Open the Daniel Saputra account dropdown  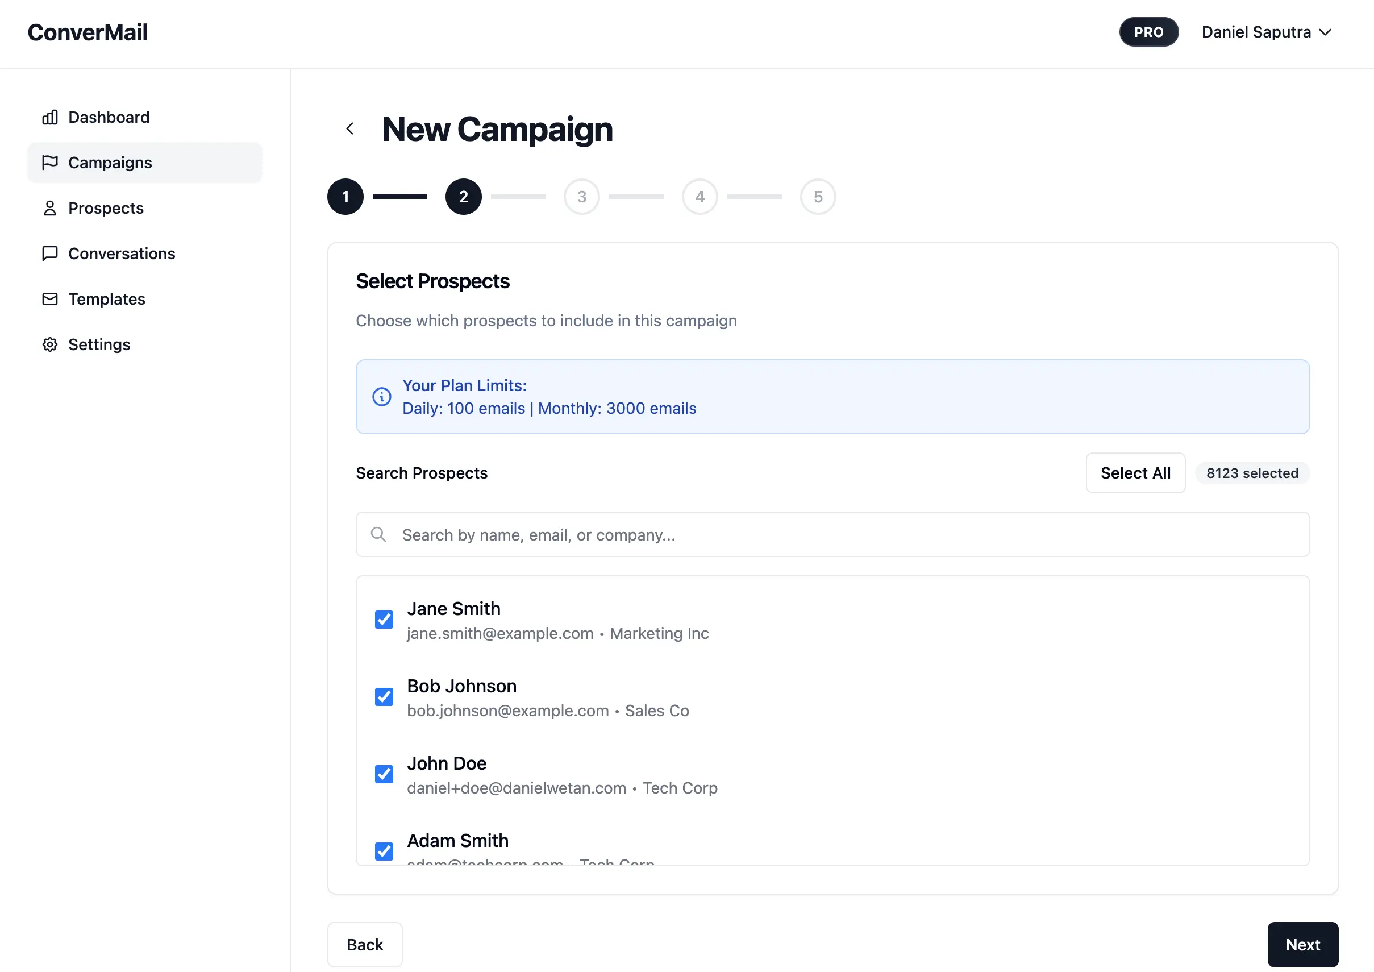[1265, 32]
